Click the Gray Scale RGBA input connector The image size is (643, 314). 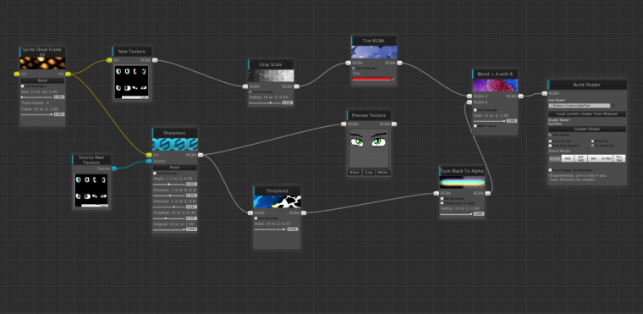(245, 86)
